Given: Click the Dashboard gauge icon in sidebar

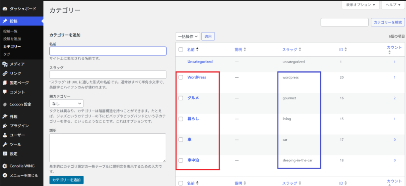Looking at the screenshot, I should coord(5,8).
